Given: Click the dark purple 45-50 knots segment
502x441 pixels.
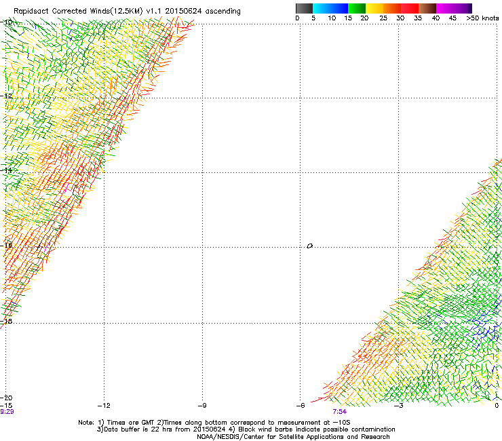Looking at the screenshot, I should (463, 8).
